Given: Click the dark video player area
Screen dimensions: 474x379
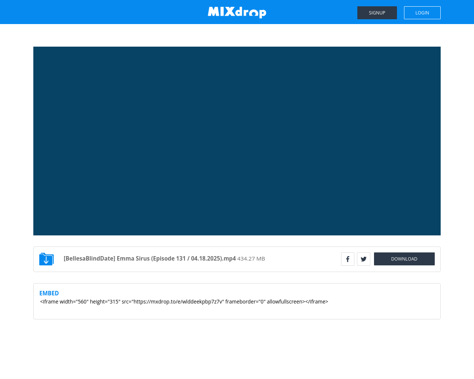Looking at the screenshot, I should pos(237,141).
